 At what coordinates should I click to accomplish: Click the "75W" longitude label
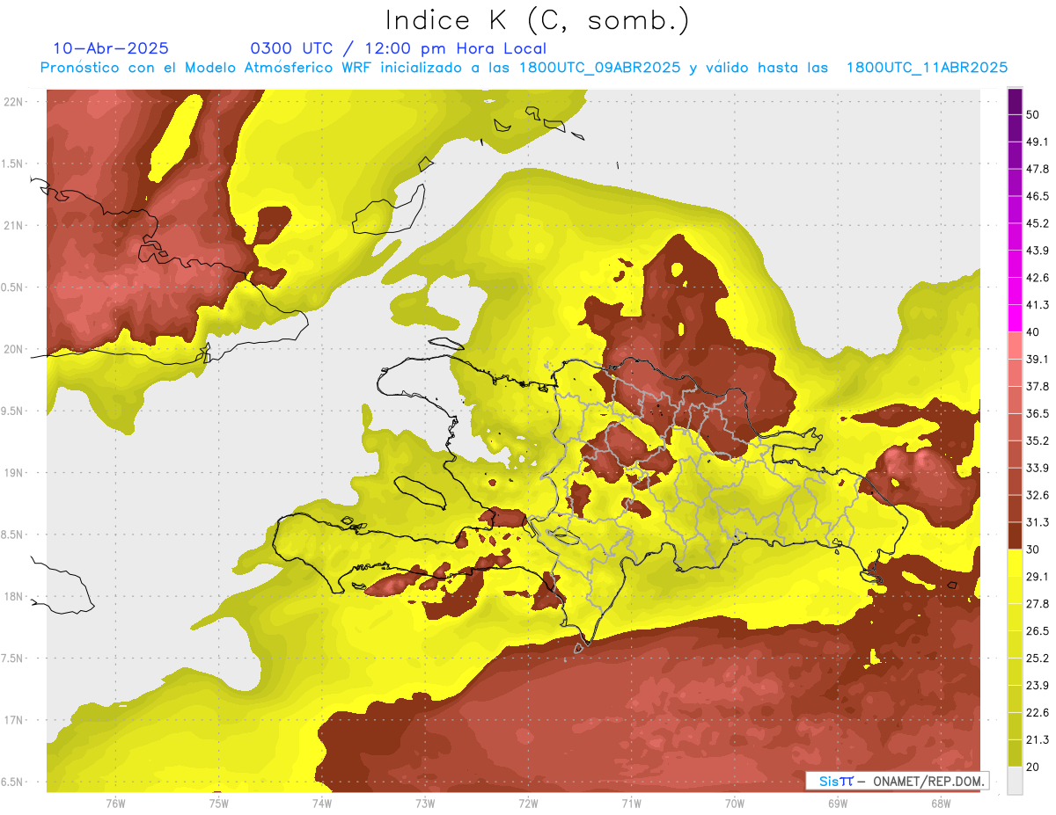(218, 804)
